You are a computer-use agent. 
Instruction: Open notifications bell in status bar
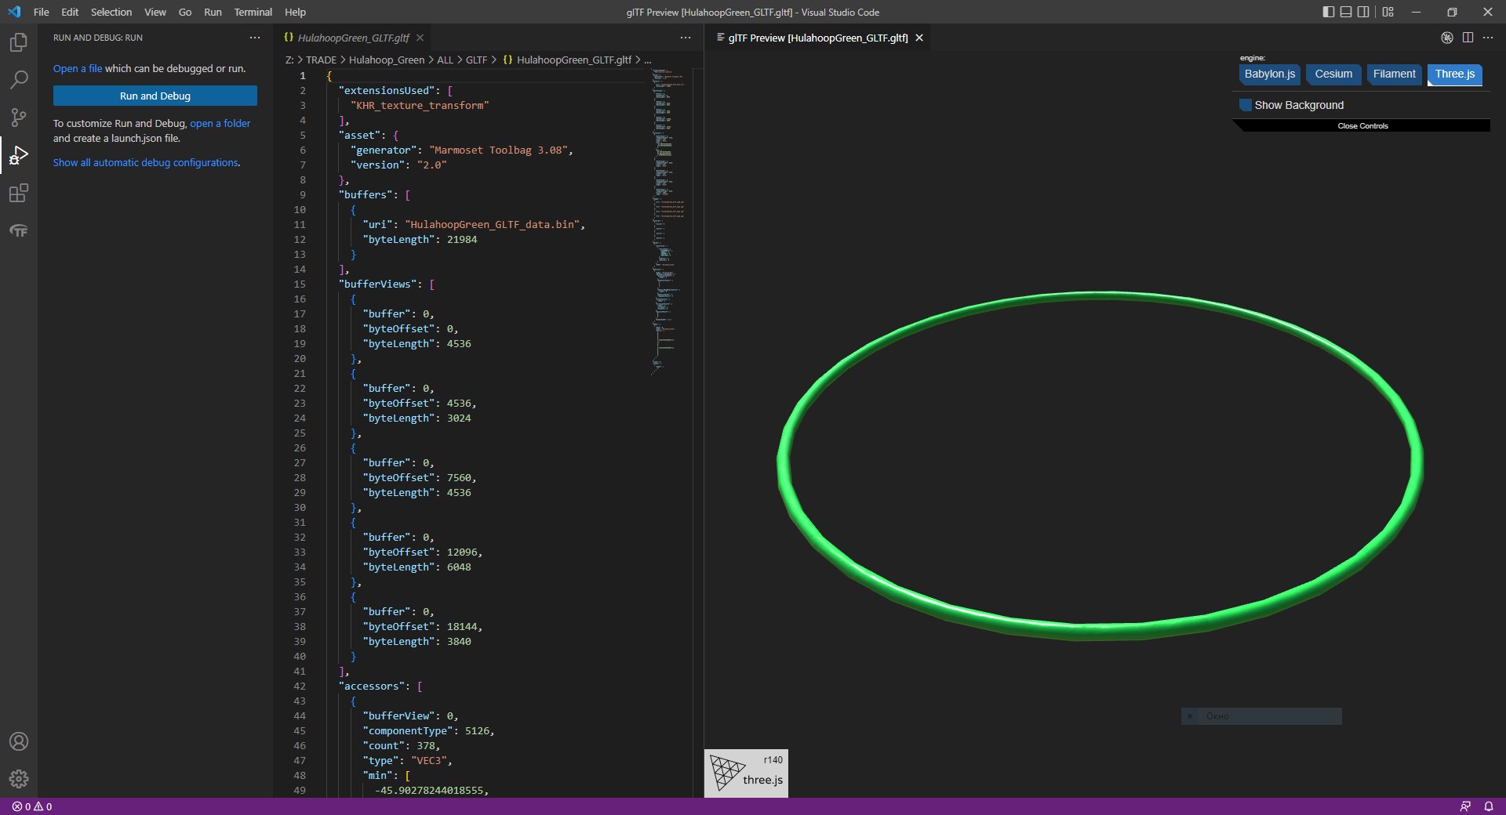(1489, 806)
